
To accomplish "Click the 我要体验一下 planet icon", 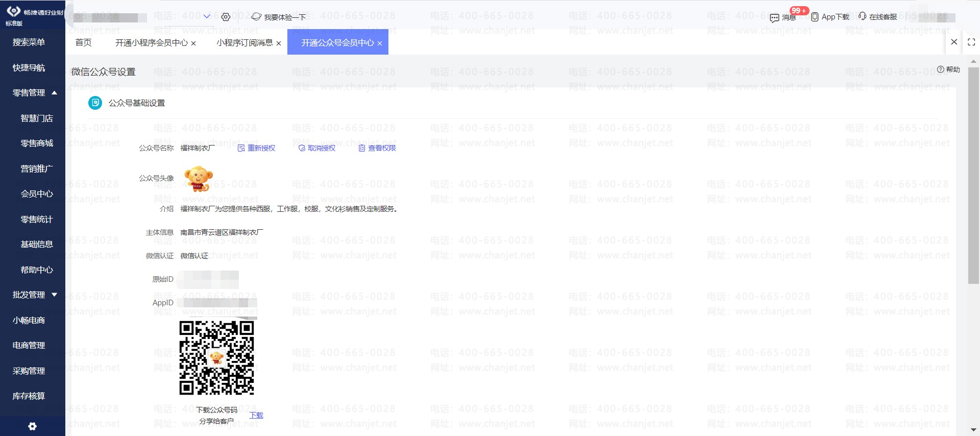I will 256,17.
